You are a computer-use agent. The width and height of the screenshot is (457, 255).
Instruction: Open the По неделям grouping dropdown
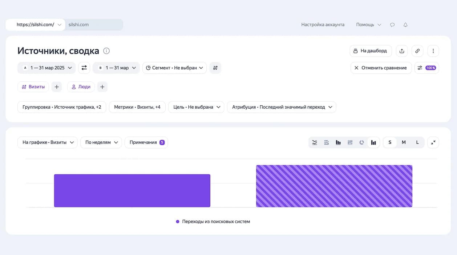point(101,142)
